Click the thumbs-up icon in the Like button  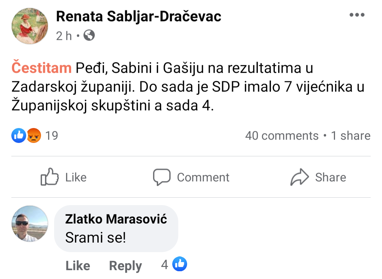pyautogui.click(x=50, y=177)
